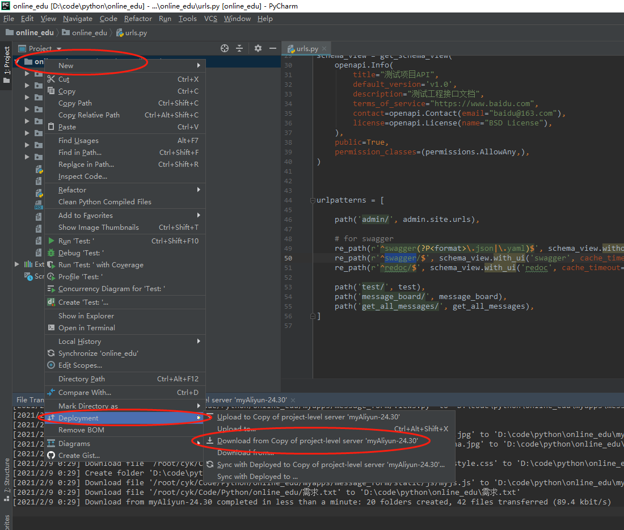Click the Debug 'Test' bug icon
The height and width of the screenshot is (530, 624).
pyautogui.click(x=51, y=253)
